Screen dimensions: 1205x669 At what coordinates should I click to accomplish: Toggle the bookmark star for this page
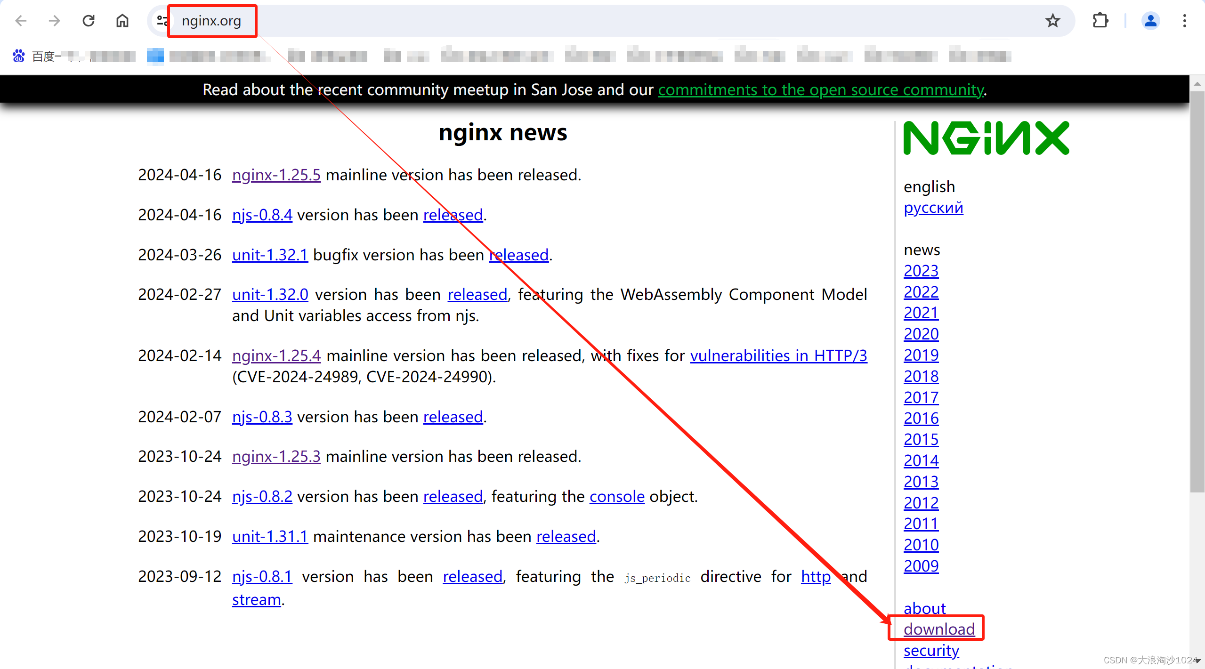click(x=1052, y=21)
